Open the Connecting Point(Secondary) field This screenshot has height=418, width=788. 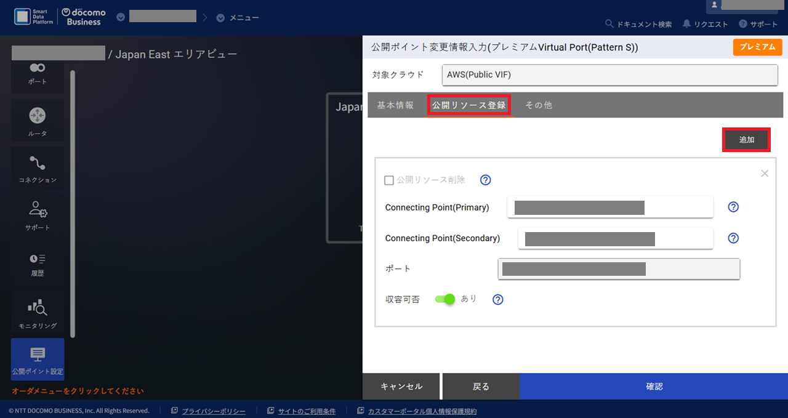615,238
